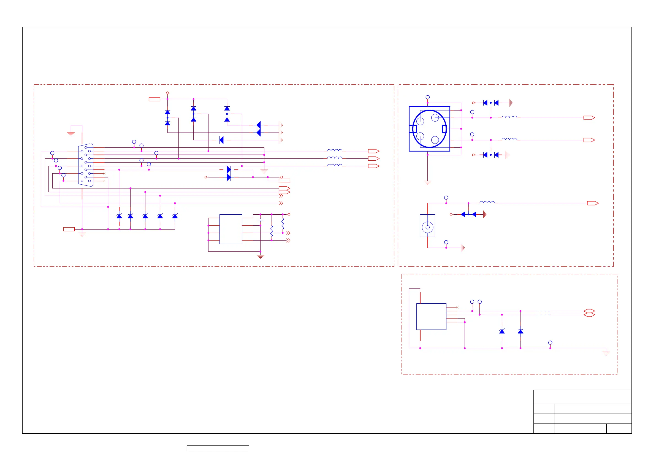Click the right Zener diode in the bottom-right block
Screen dimensions: 656x464
tap(521, 331)
